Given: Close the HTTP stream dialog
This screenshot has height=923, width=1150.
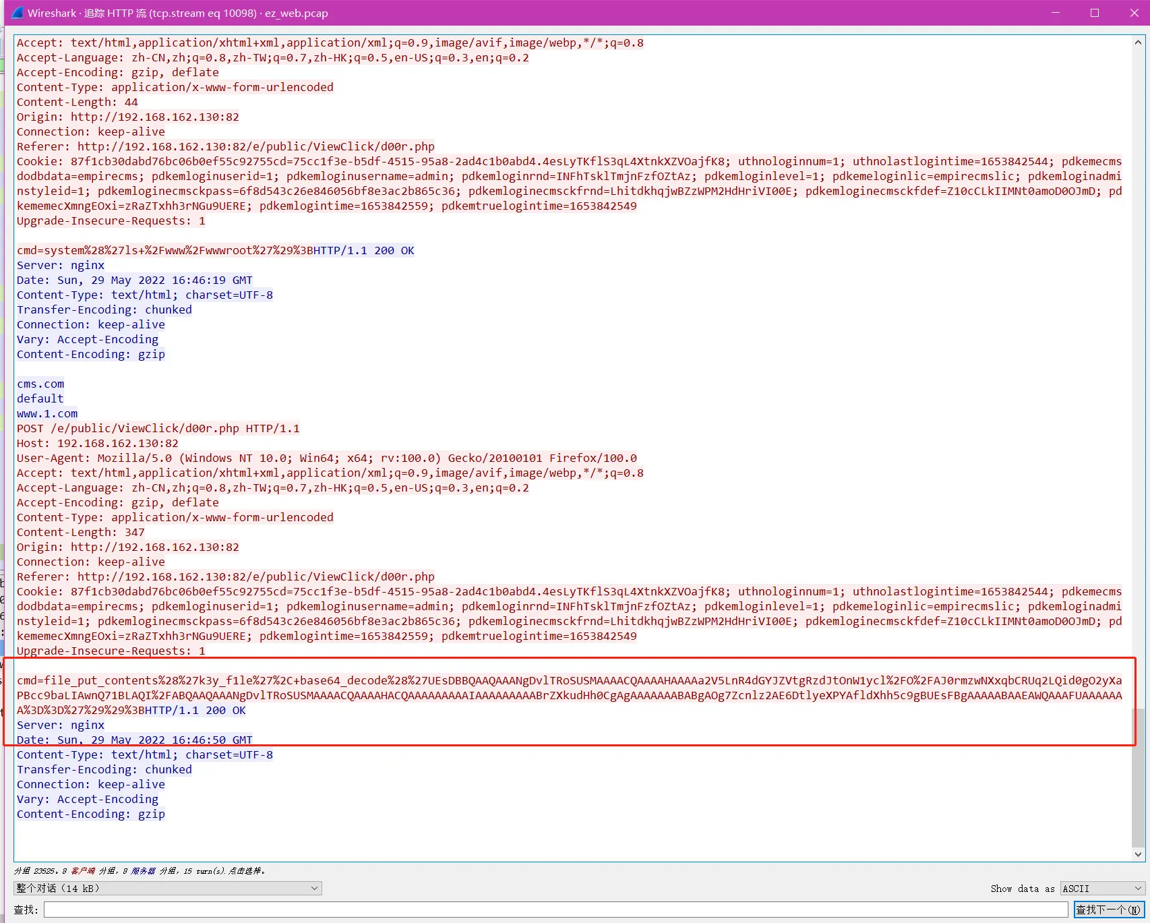Looking at the screenshot, I should coord(1134,13).
